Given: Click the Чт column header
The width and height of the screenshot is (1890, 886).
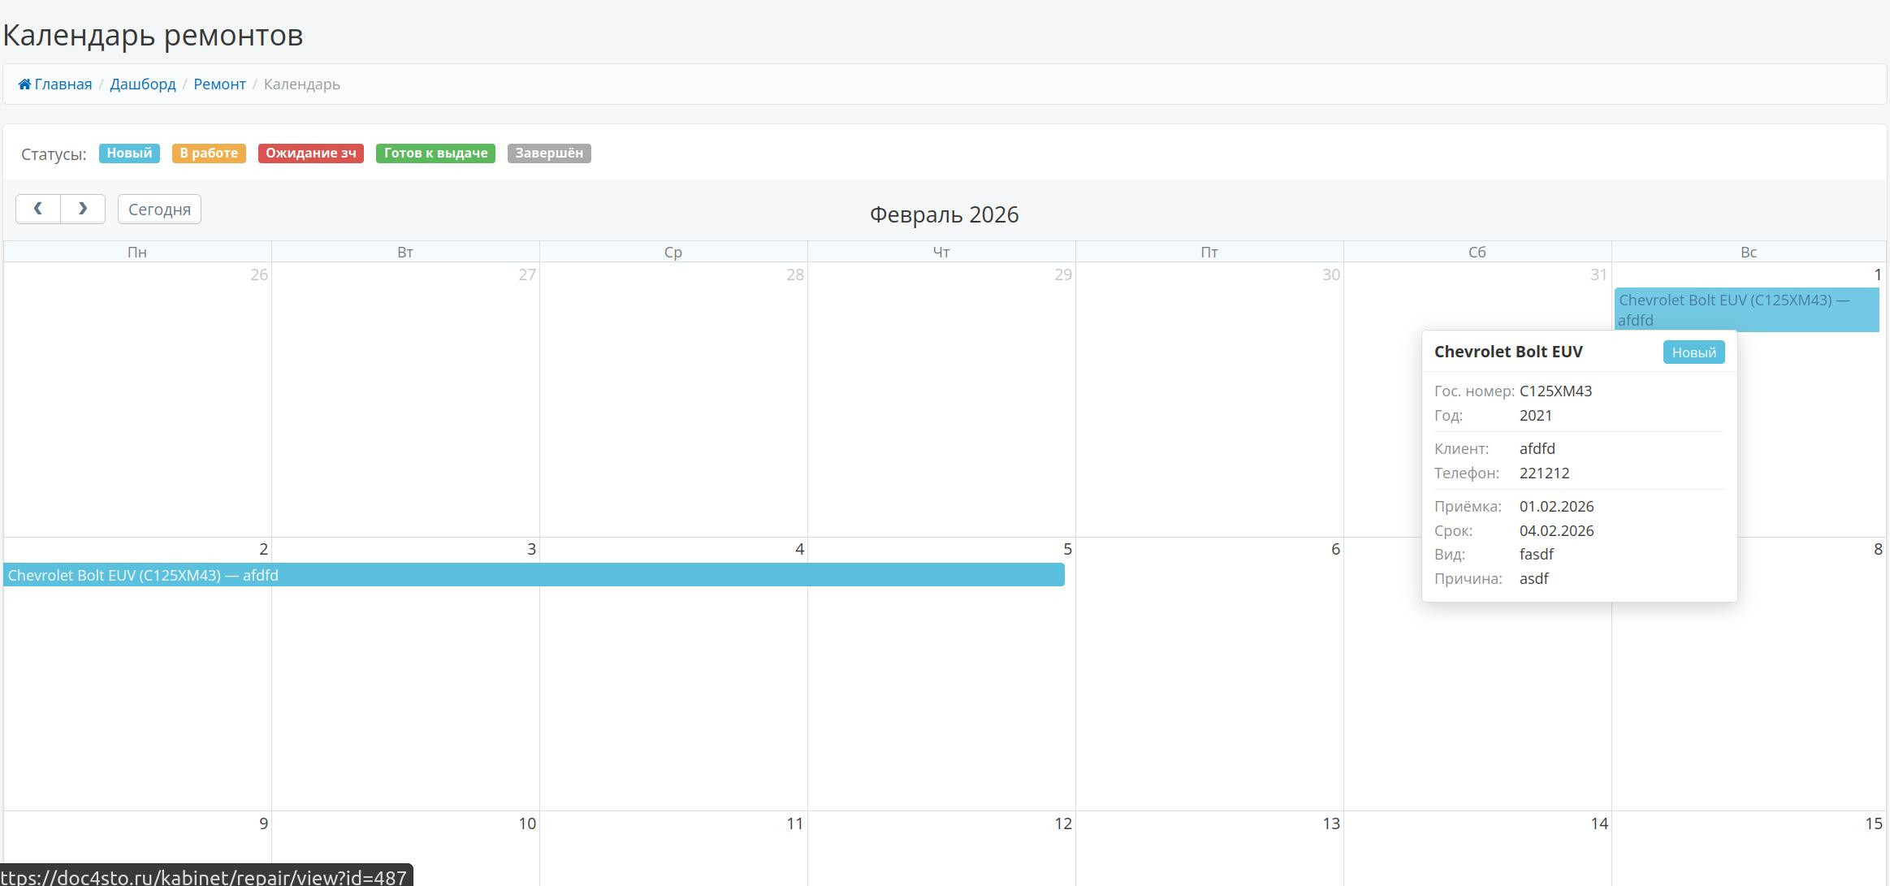Looking at the screenshot, I should pos(941,253).
